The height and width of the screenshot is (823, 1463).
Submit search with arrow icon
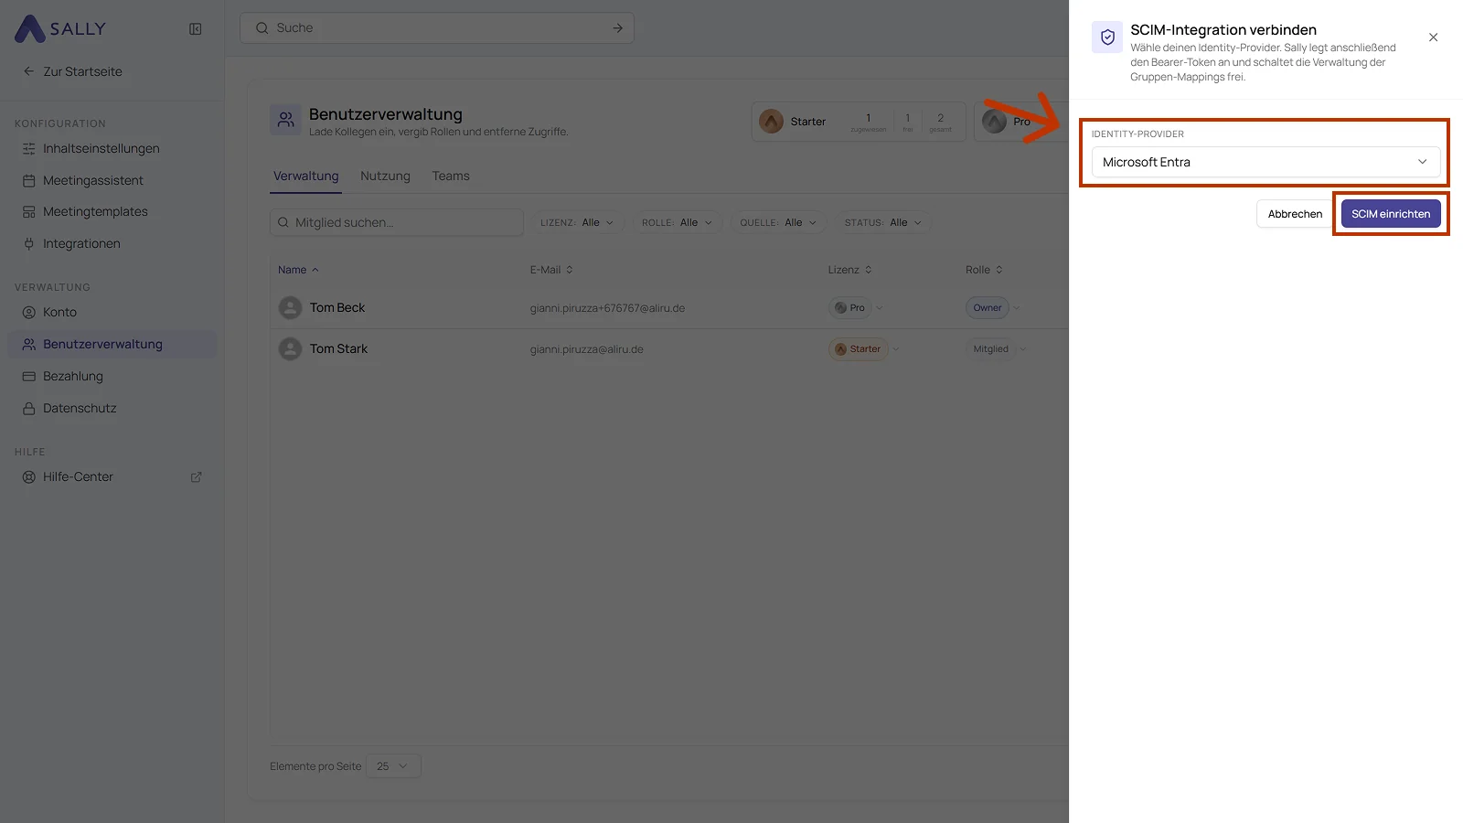617,28
